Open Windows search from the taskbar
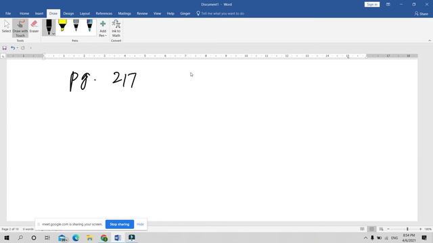 (20, 238)
